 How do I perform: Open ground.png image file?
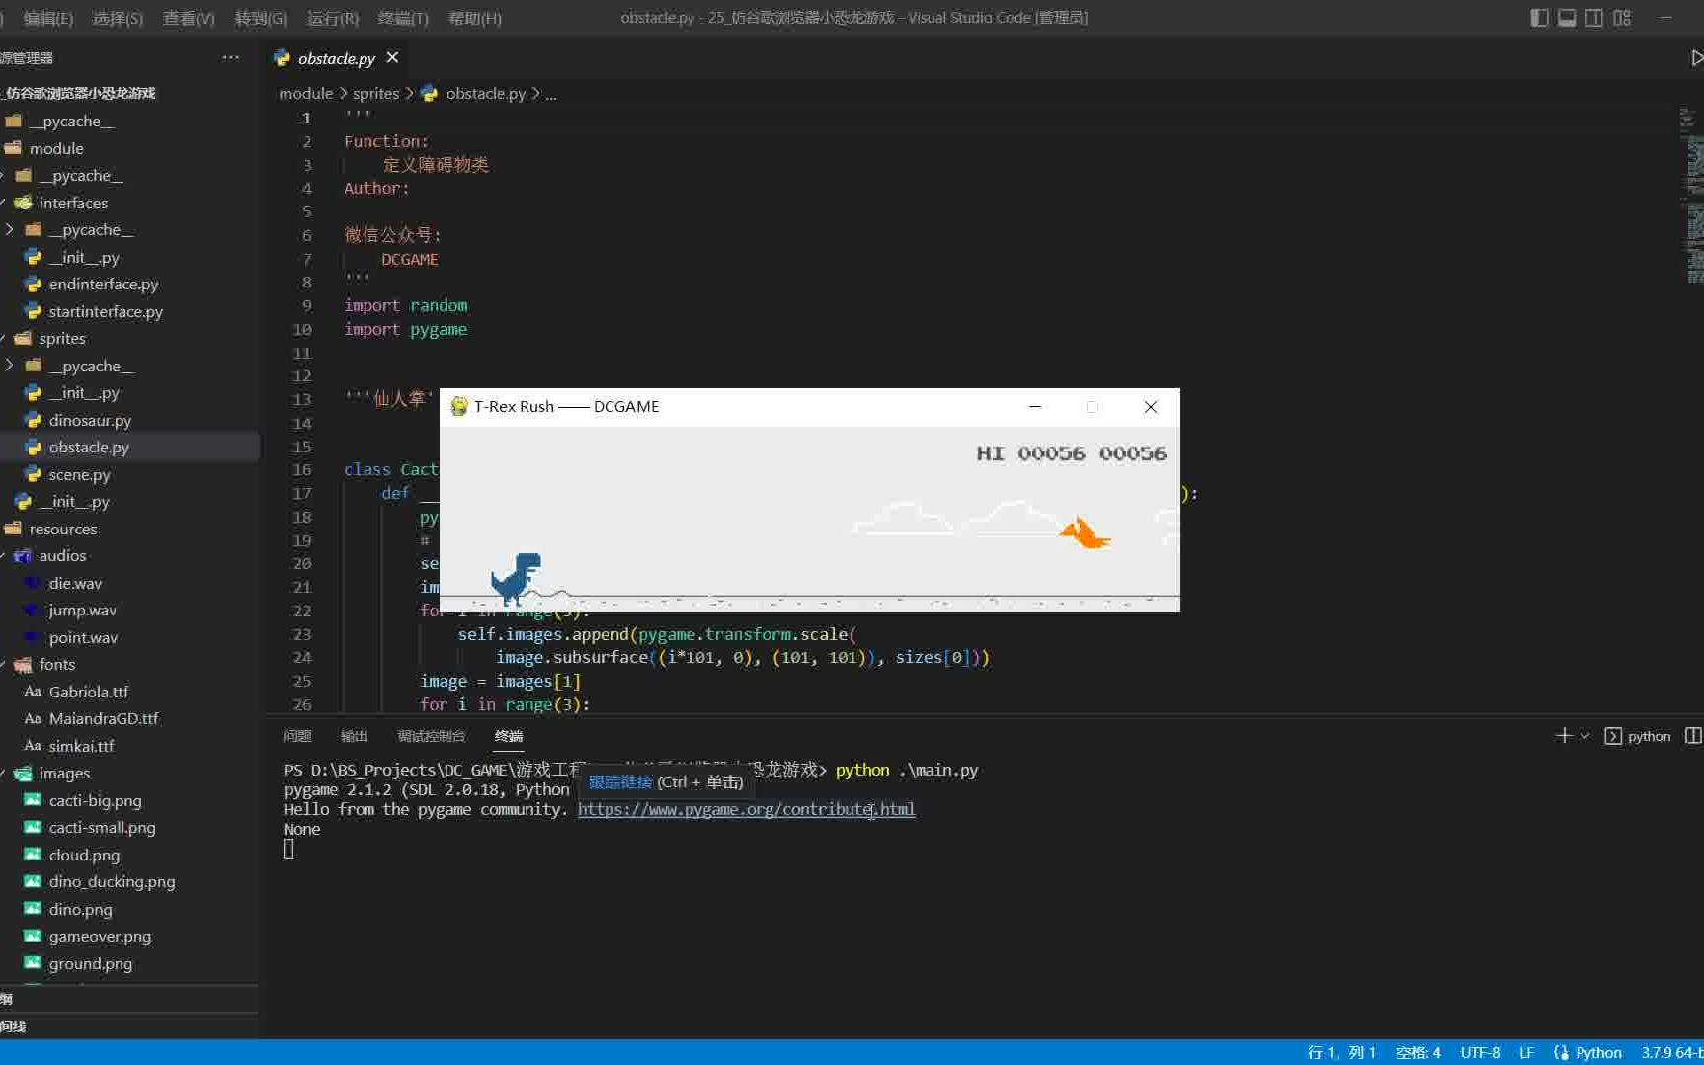tap(90, 963)
